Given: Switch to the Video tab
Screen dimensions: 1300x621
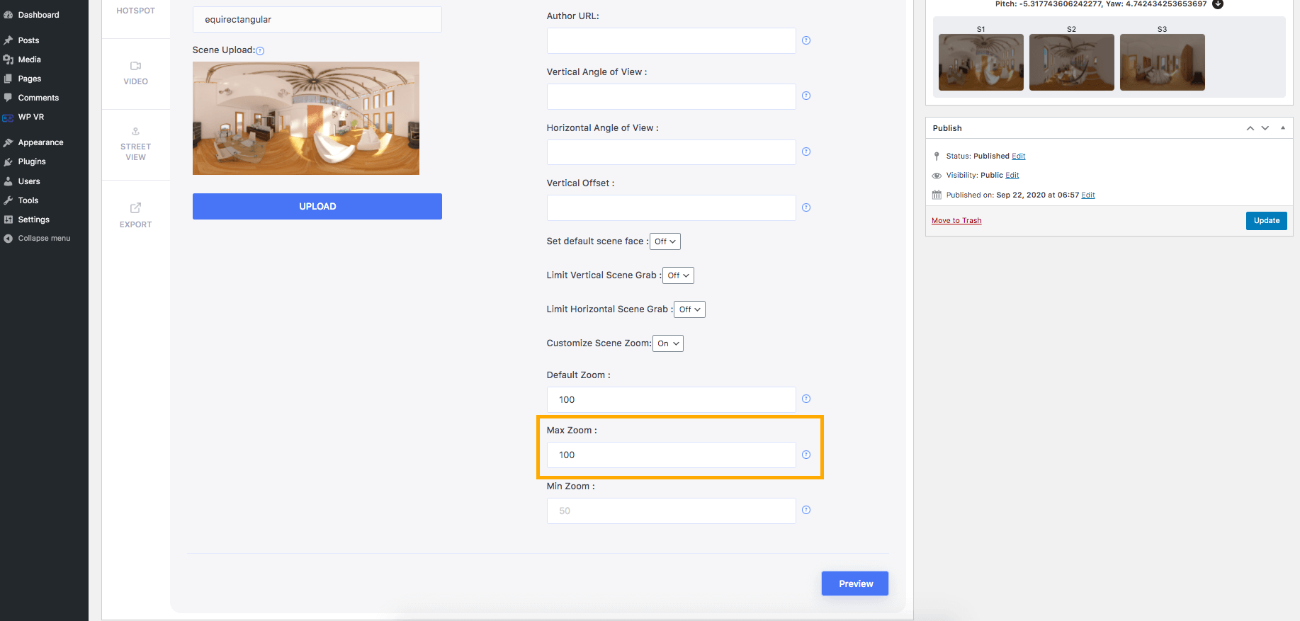Looking at the screenshot, I should (x=136, y=74).
